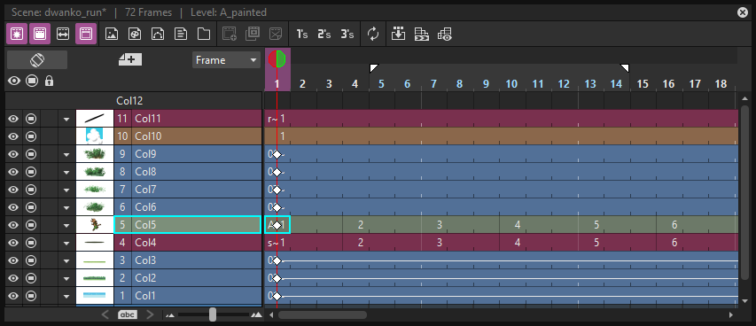Create a new level with the mountain-image icon
This screenshot has width=756, height=326.
(112, 34)
